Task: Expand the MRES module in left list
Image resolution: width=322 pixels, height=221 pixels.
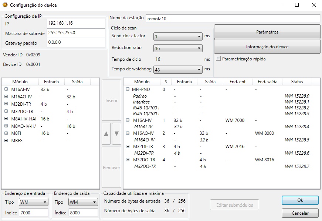Action: coord(6,141)
